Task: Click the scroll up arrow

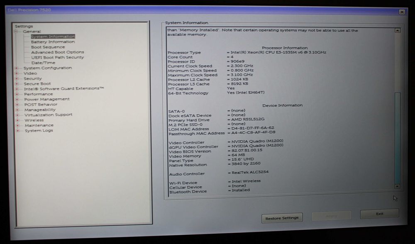Action: pos(398,30)
